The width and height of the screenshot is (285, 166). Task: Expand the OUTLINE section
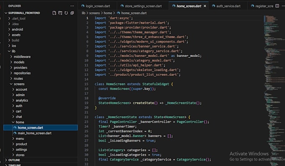pyautogui.click(x=14, y=160)
